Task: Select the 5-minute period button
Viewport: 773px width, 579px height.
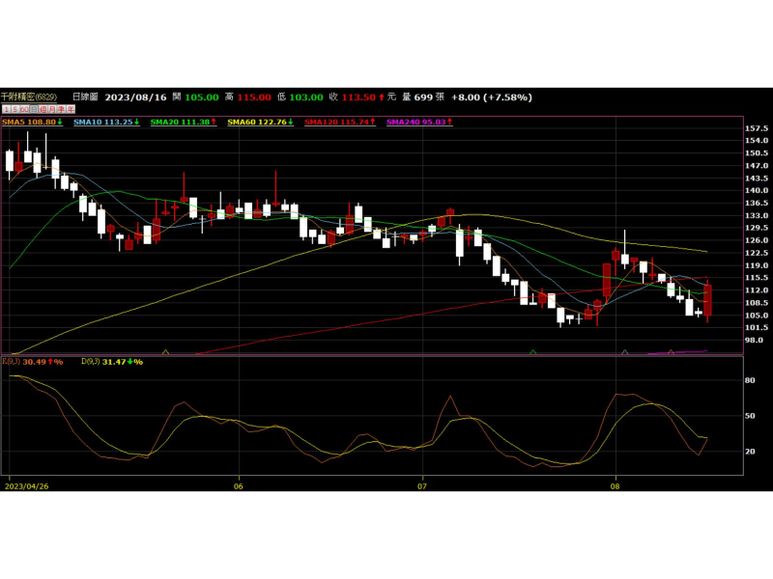Action: coord(15,109)
